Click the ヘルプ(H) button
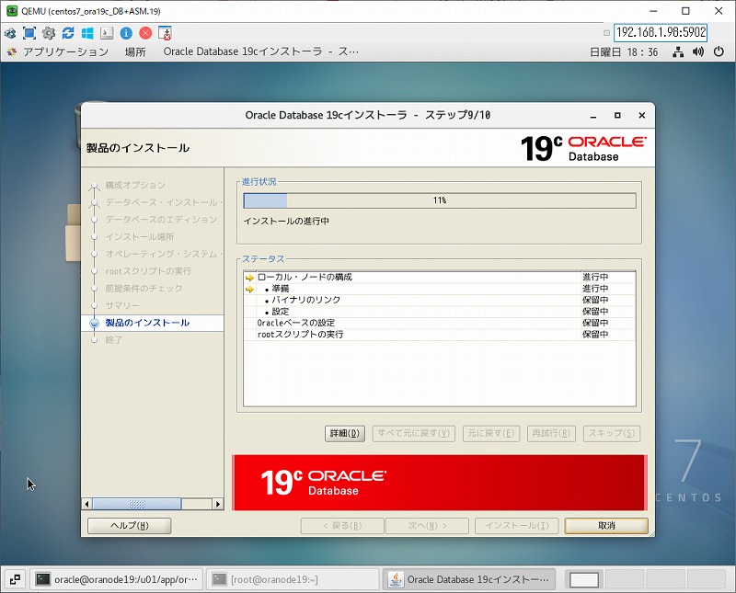 (x=129, y=526)
